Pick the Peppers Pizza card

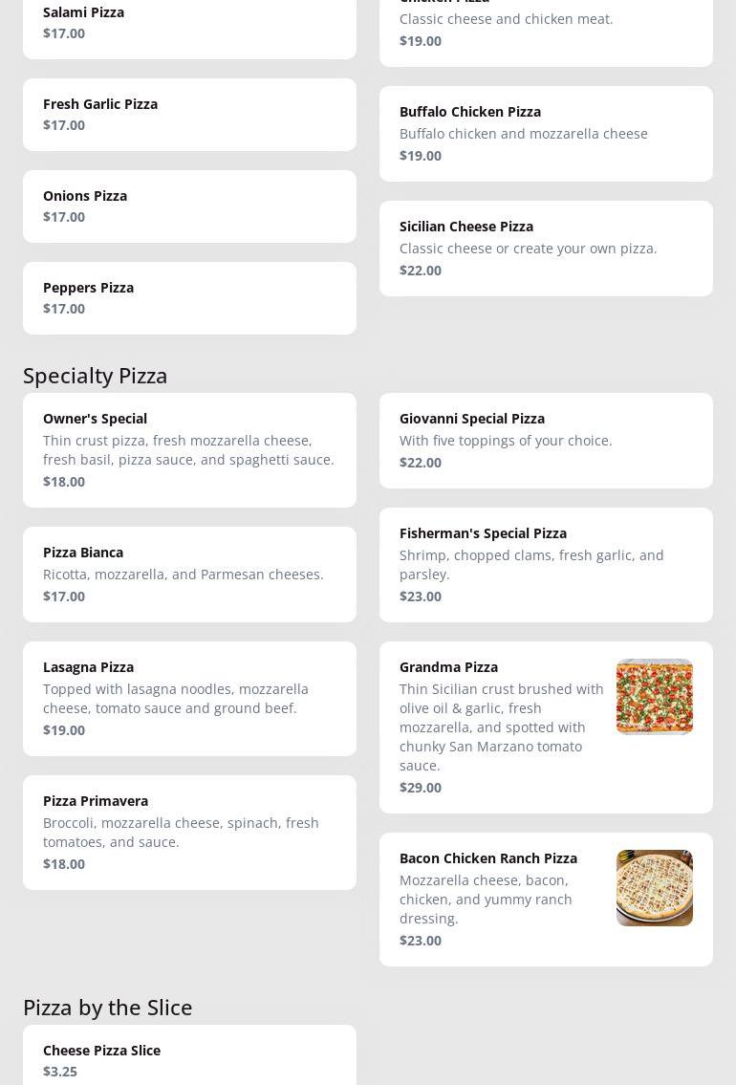(x=189, y=298)
